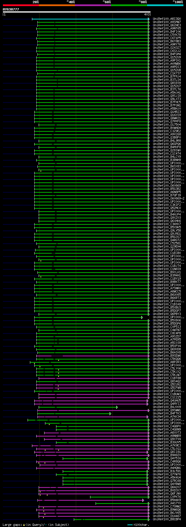Viewport: 186px width, 527px height.
Task: Select hit label UniRef100_B6T8B3
Action: tap(167, 41)
